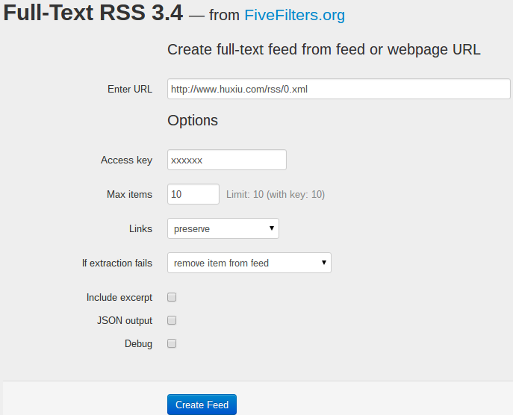Click the 'Links' label text
This screenshot has height=415, width=513.
point(140,228)
